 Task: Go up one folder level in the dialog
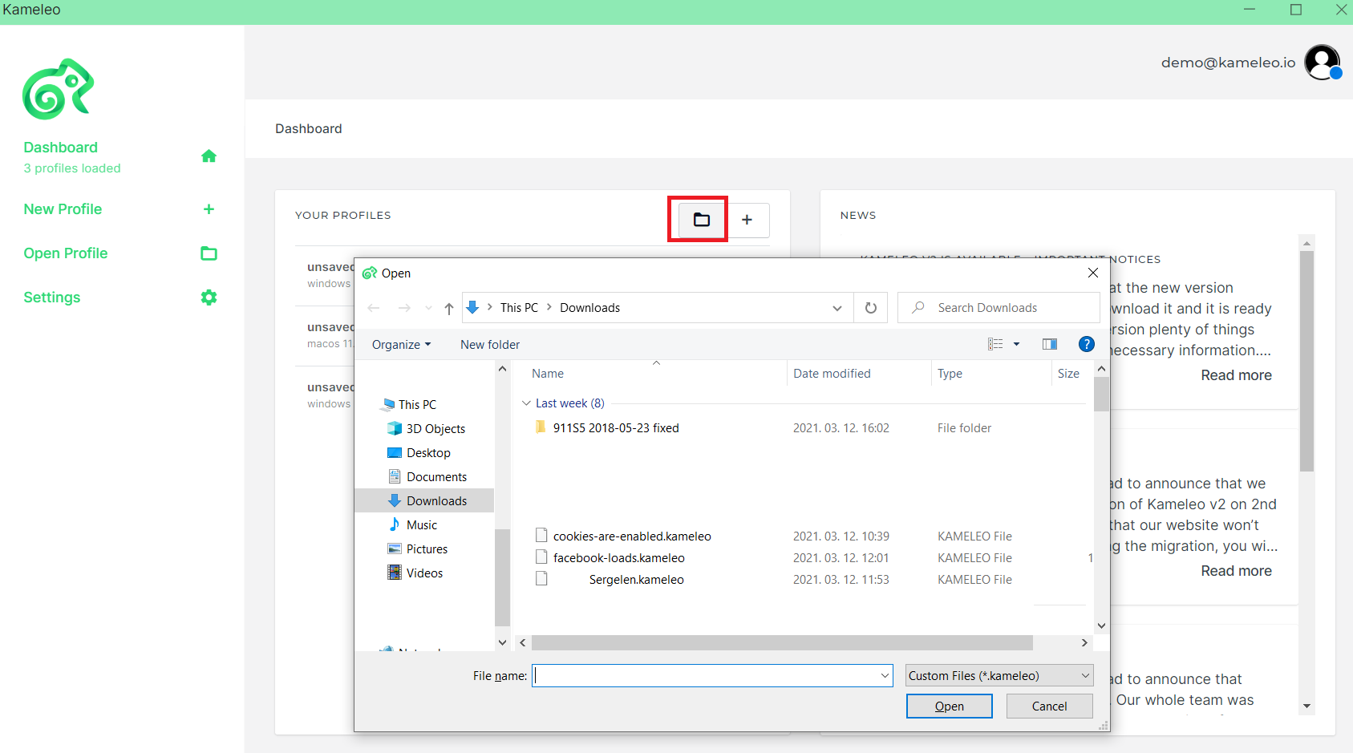pyautogui.click(x=449, y=308)
